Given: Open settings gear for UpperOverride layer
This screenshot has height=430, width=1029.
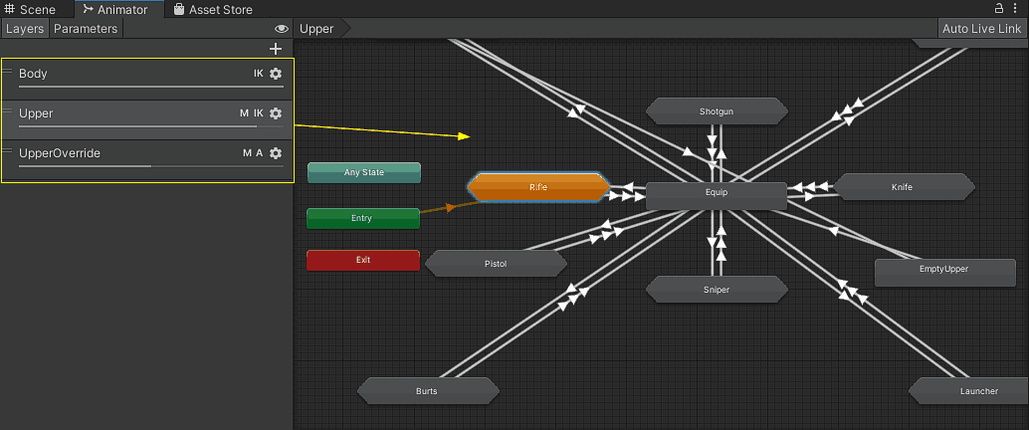Looking at the screenshot, I should [276, 153].
